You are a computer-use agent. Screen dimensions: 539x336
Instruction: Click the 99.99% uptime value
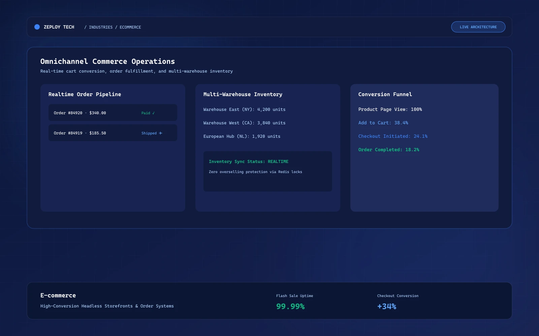[290, 306]
